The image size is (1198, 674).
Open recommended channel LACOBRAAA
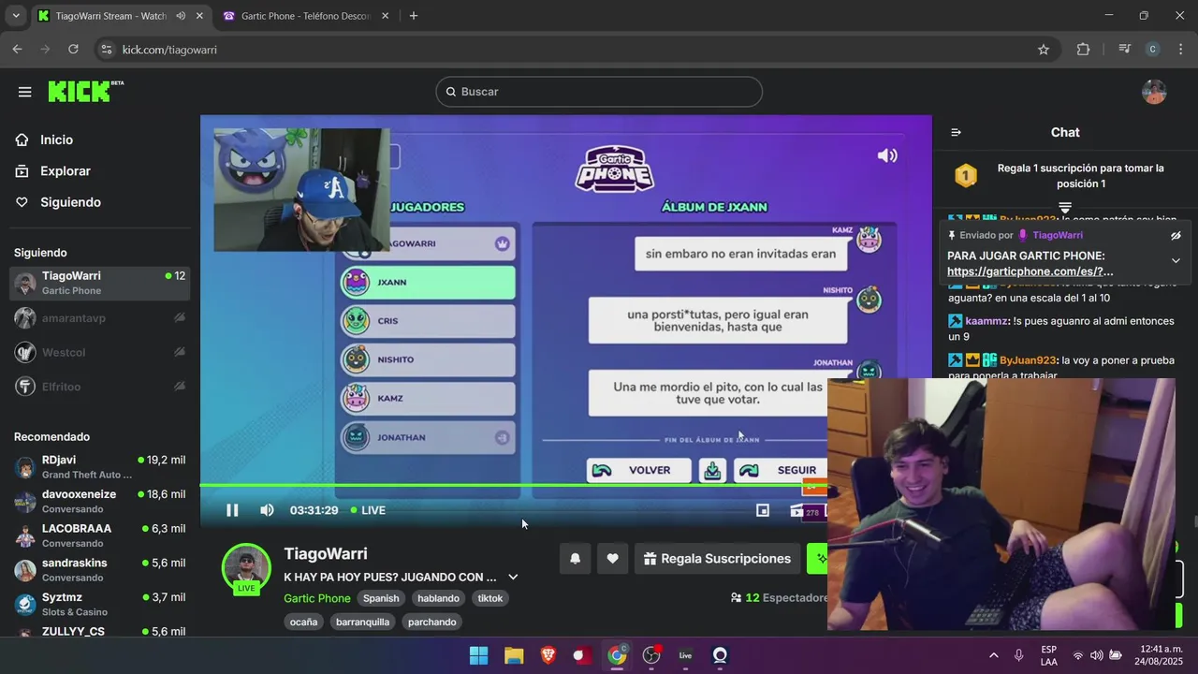(99, 535)
